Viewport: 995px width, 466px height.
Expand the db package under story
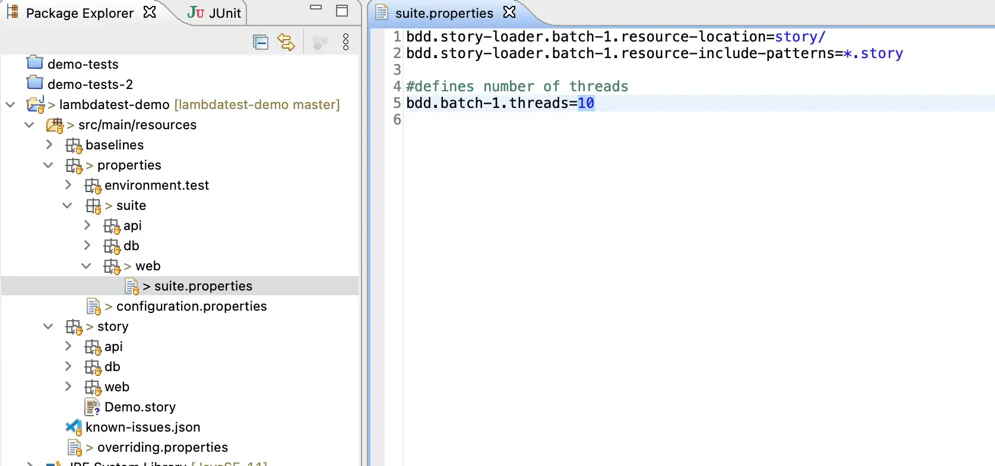pos(68,366)
